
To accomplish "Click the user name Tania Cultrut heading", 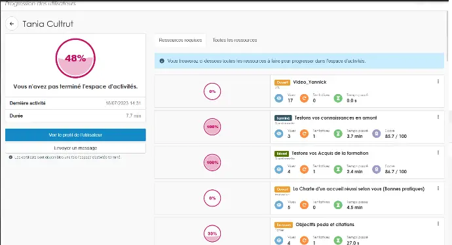I will click(48, 24).
